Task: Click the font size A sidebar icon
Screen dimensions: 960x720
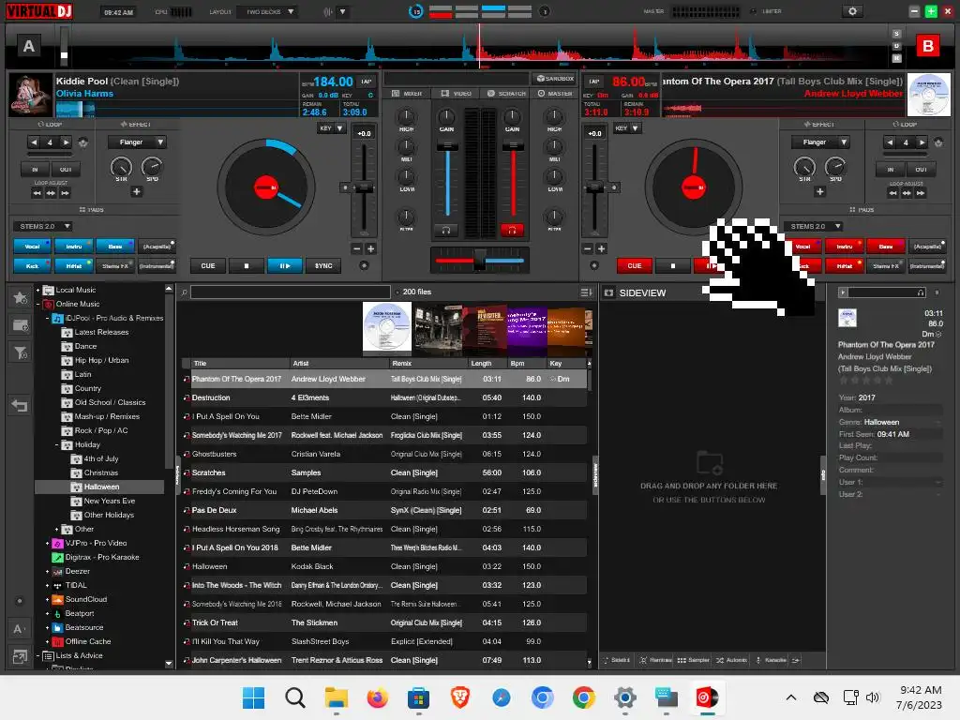Action: [19, 629]
